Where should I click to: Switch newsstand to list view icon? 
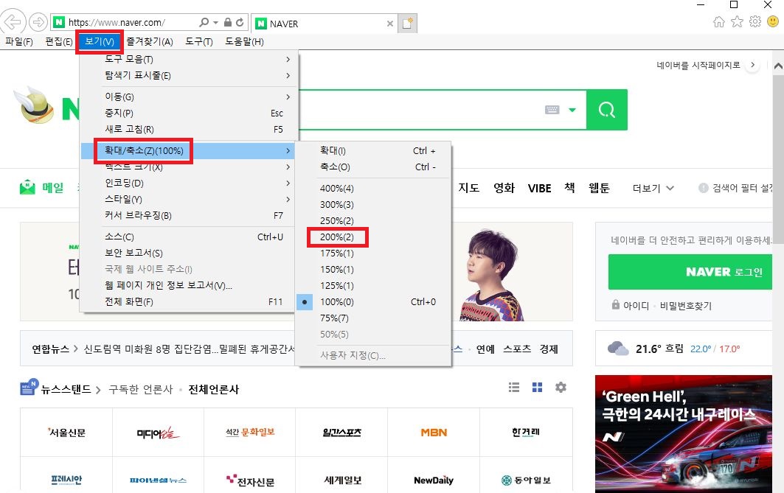coord(514,387)
